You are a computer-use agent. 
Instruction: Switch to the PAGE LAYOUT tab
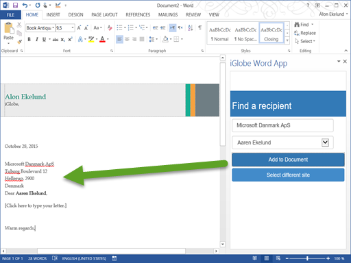(x=104, y=15)
